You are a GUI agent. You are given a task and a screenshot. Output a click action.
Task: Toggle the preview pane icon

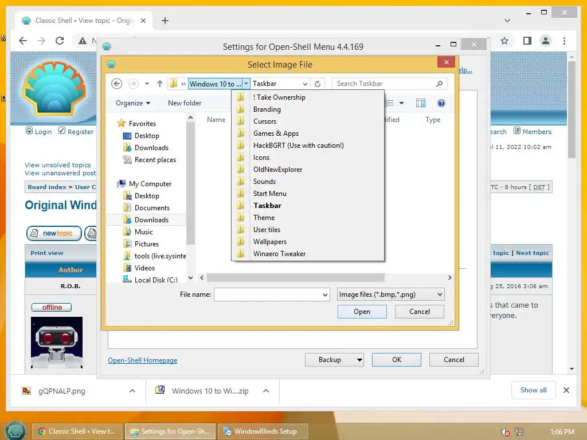tap(421, 103)
